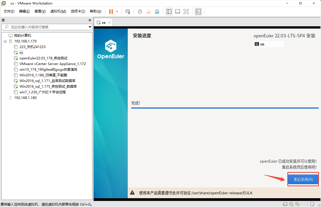
Task: Open the snapshot manager wrench-clock icon
Action: coord(157,12)
